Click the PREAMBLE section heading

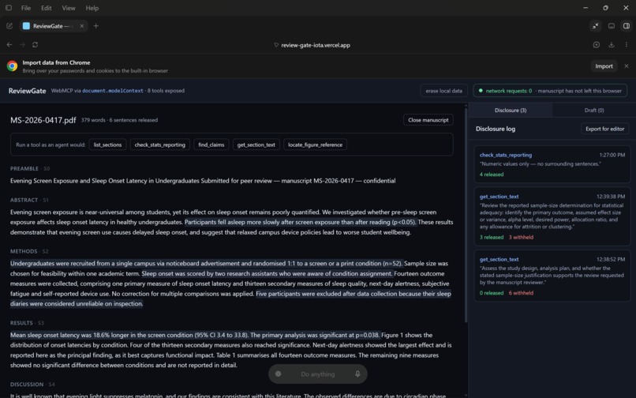click(24, 168)
